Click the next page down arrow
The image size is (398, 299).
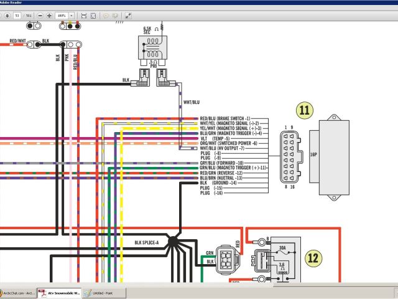tap(7, 14)
